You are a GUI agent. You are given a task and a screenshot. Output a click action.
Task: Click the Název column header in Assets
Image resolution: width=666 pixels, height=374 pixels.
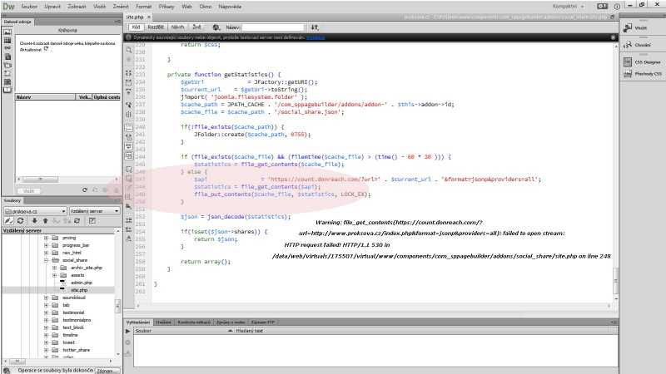pos(46,97)
